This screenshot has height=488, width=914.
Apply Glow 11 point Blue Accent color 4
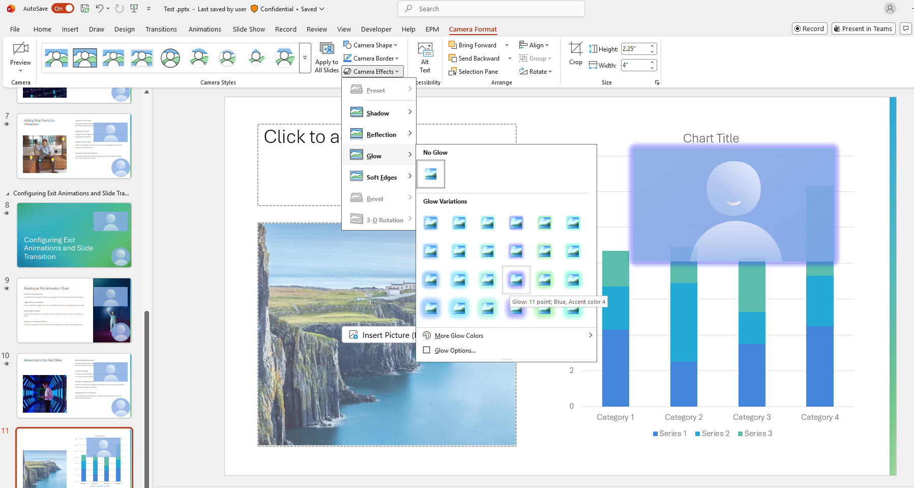(516, 280)
